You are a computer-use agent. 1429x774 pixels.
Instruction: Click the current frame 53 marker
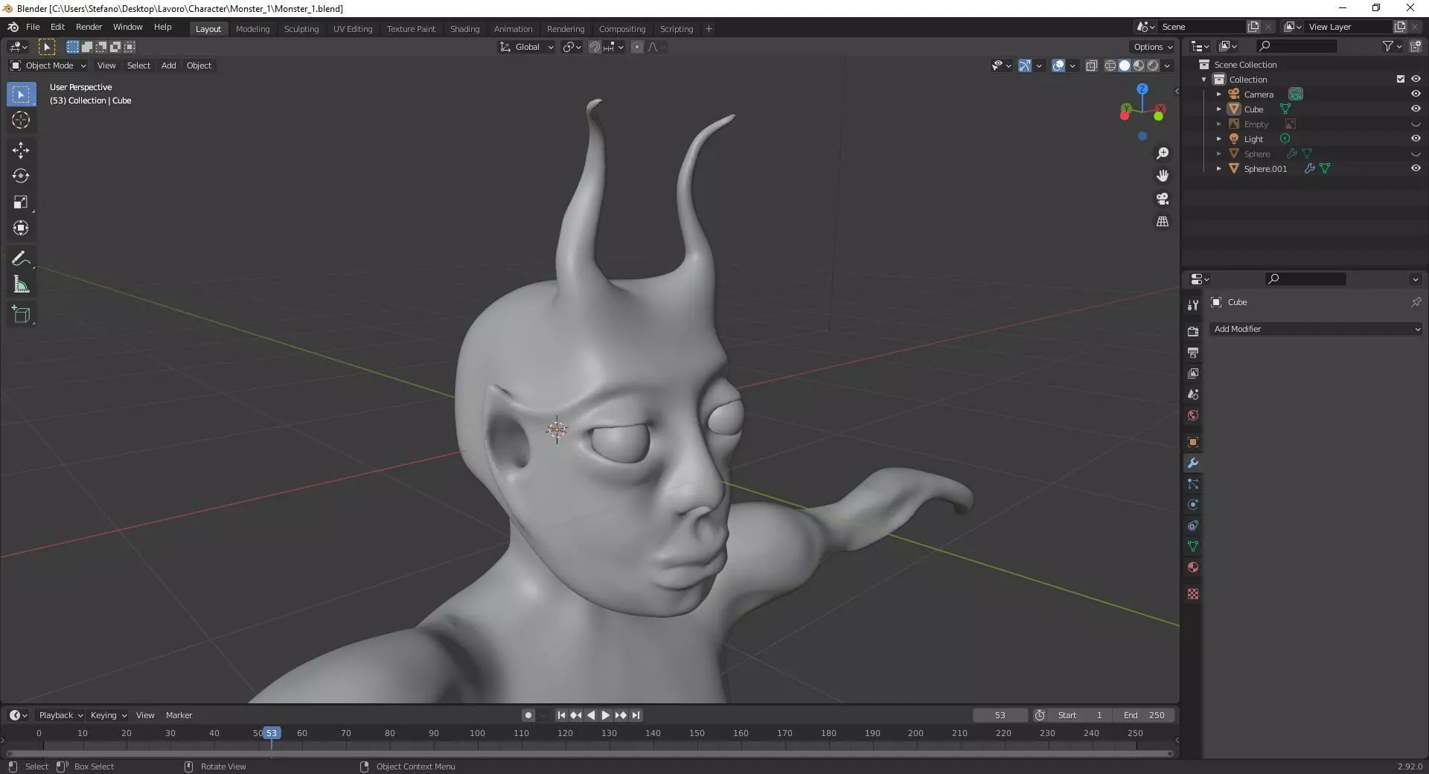click(272, 733)
